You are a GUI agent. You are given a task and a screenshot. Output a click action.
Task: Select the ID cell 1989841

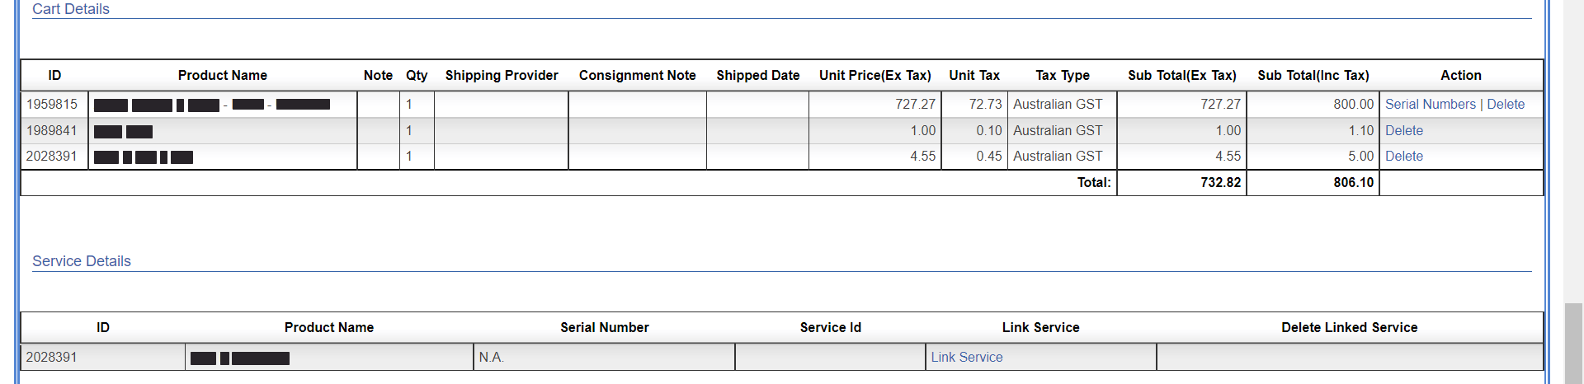(52, 131)
